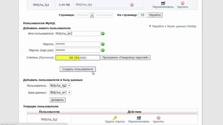Click the password strength meter OK (54/100)
The image size is (223, 125).
pyautogui.click(x=78, y=58)
